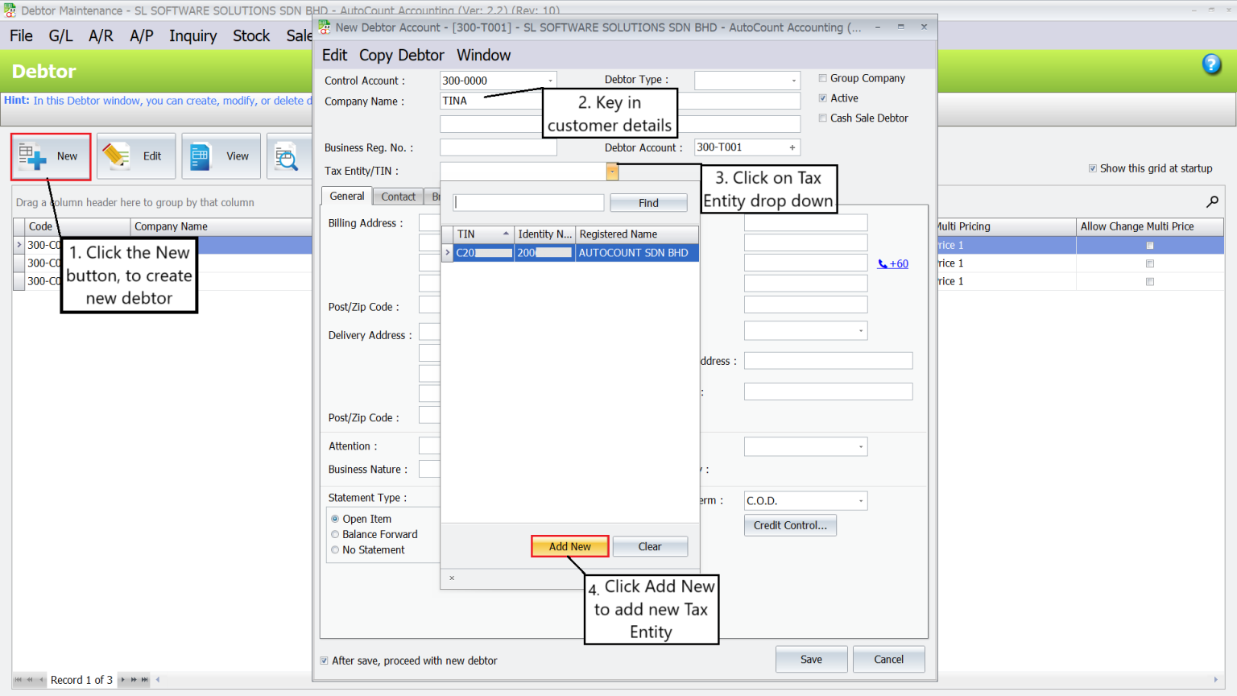Screen dimensions: 1237x696
Task: Open the Inquiry menu in the main window
Action: click(x=193, y=36)
